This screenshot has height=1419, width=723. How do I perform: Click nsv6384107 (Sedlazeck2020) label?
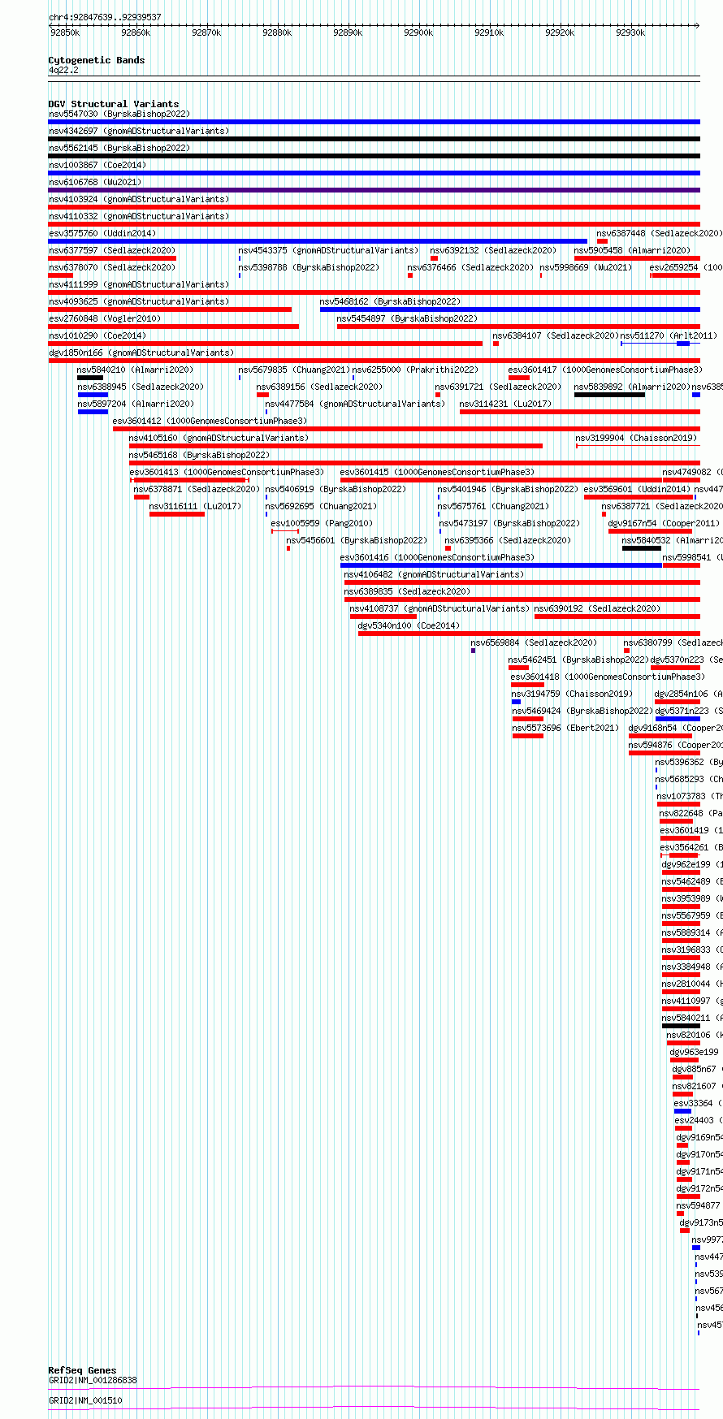(x=556, y=336)
